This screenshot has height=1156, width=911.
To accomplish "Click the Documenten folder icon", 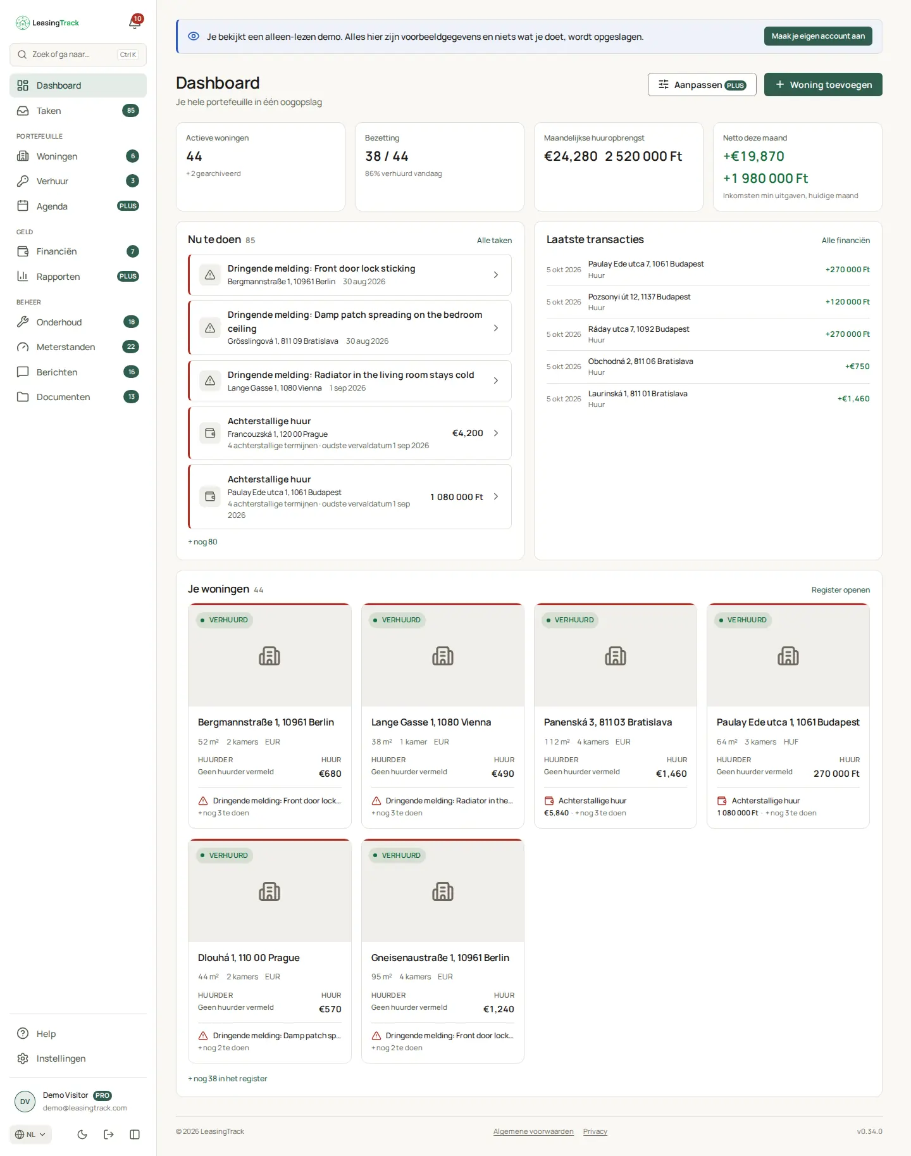I will click(x=23, y=397).
